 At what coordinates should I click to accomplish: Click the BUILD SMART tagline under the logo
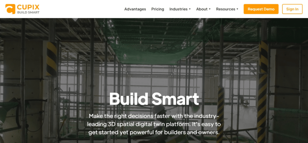pyautogui.click(x=28, y=13)
